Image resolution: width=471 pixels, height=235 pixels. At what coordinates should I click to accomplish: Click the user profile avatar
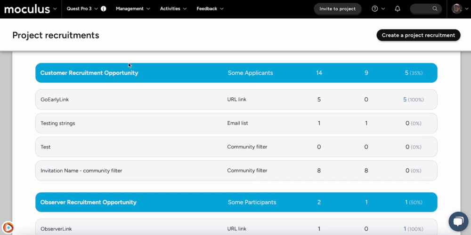456,8
